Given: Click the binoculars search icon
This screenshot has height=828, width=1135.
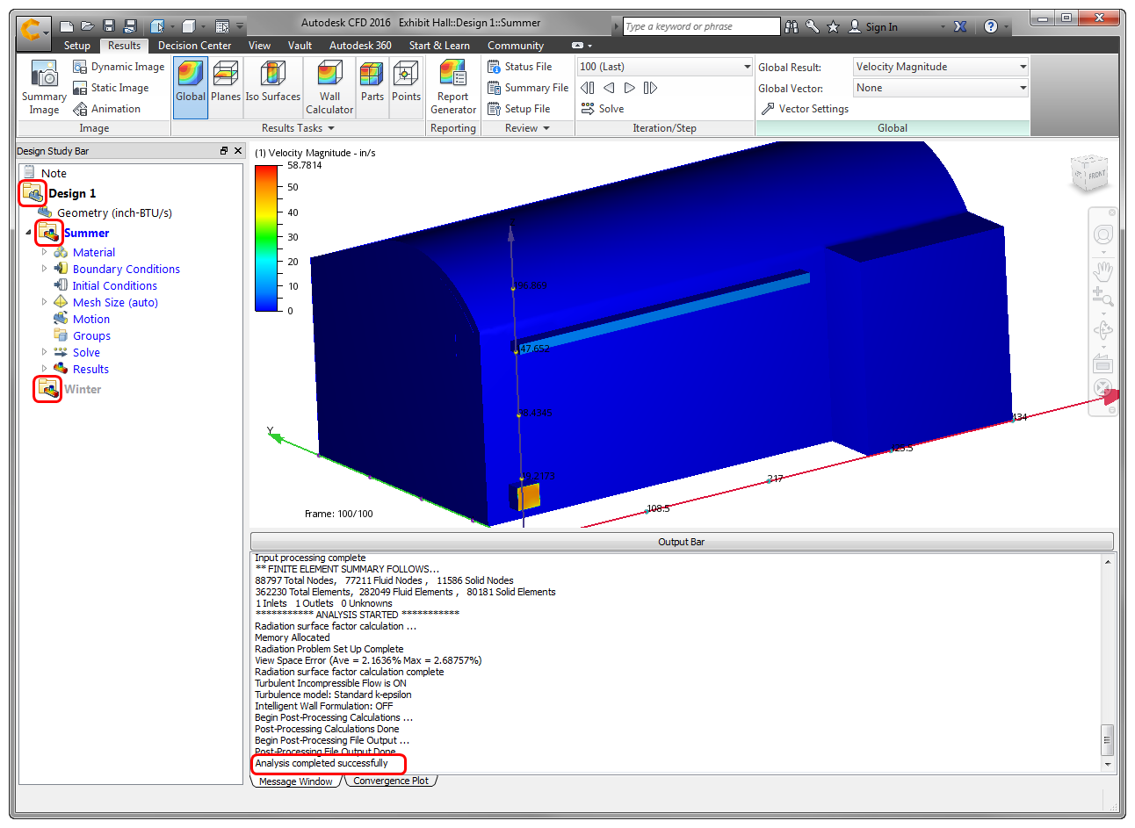Looking at the screenshot, I should pyautogui.click(x=792, y=27).
